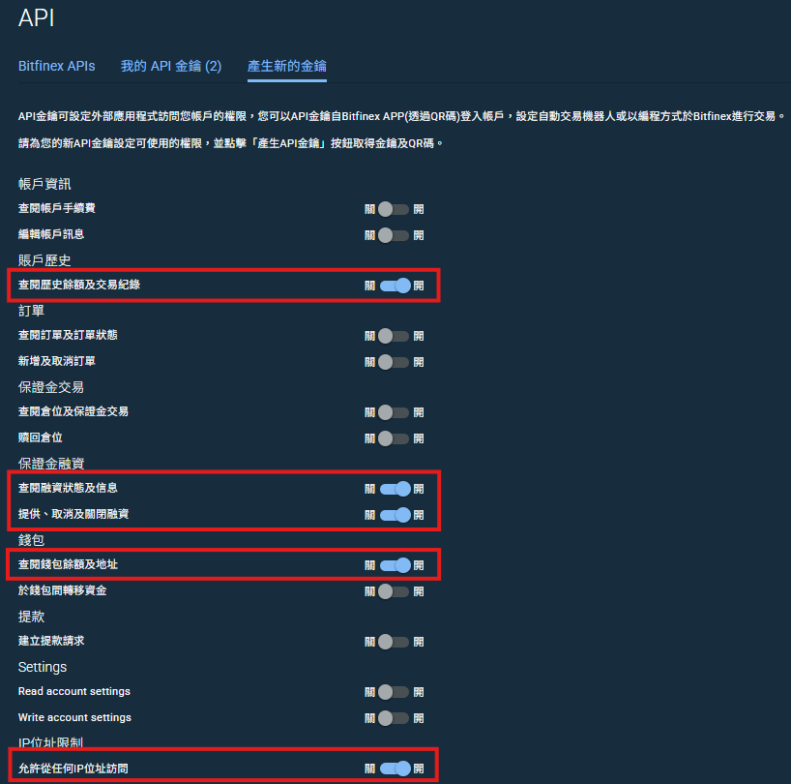791x784 pixels.
Task: Enable the Read account settings toggle
Action: point(395,692)
